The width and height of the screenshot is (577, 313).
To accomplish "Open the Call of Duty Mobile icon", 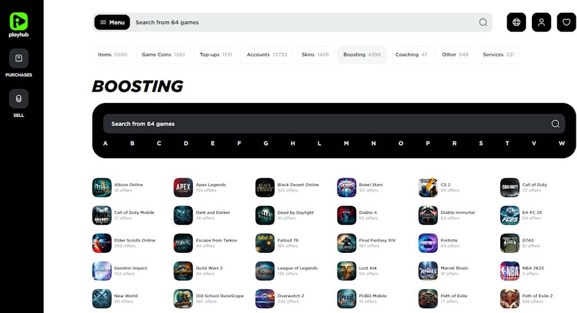I will pos(102,215).
